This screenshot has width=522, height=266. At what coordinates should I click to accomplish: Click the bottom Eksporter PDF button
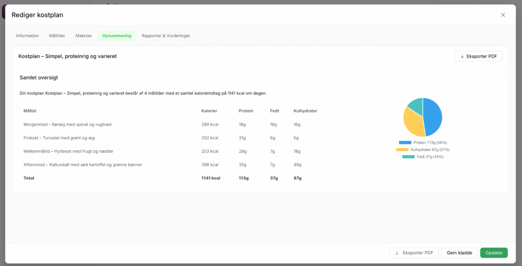pyautogui.click(x=414, y=253)
